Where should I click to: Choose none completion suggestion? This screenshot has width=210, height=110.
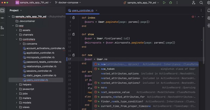point(146,87)
